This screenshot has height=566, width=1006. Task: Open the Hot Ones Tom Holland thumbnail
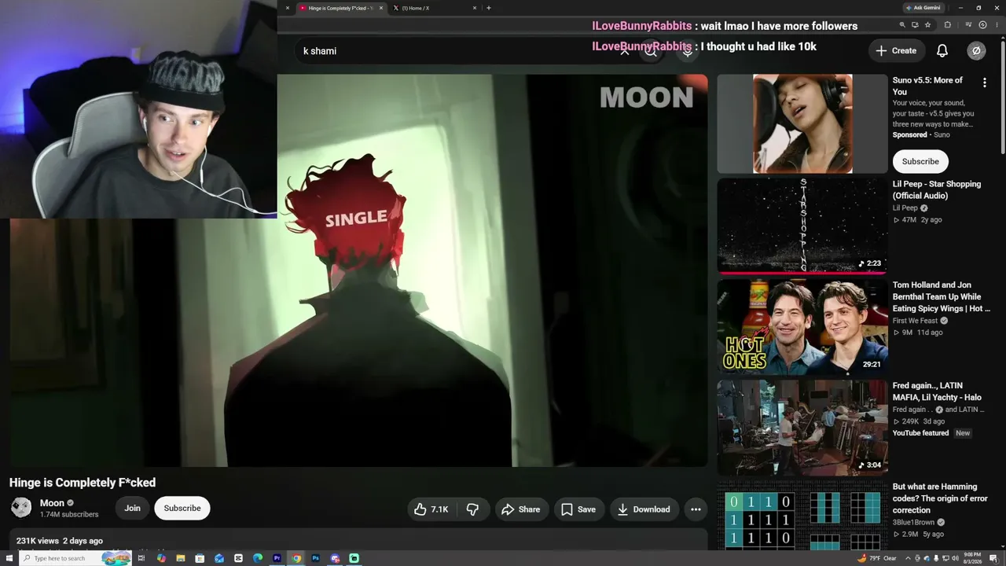pos(802,326)
